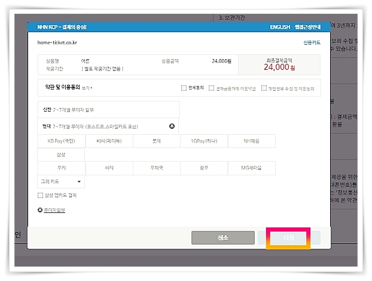Check the 개인정보 수집 및 이용동의 checkbox
This screenshot has height=281, width=372.
[264, 88]
